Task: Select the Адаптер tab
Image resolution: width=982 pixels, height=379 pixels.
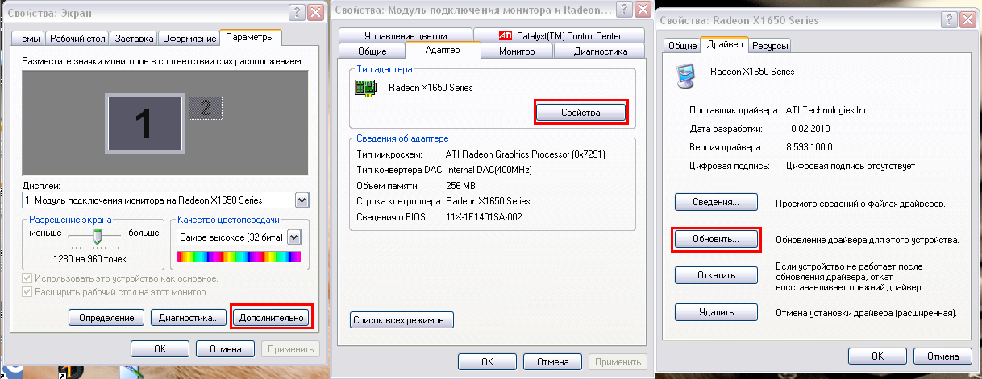Action: coord(442,50)
